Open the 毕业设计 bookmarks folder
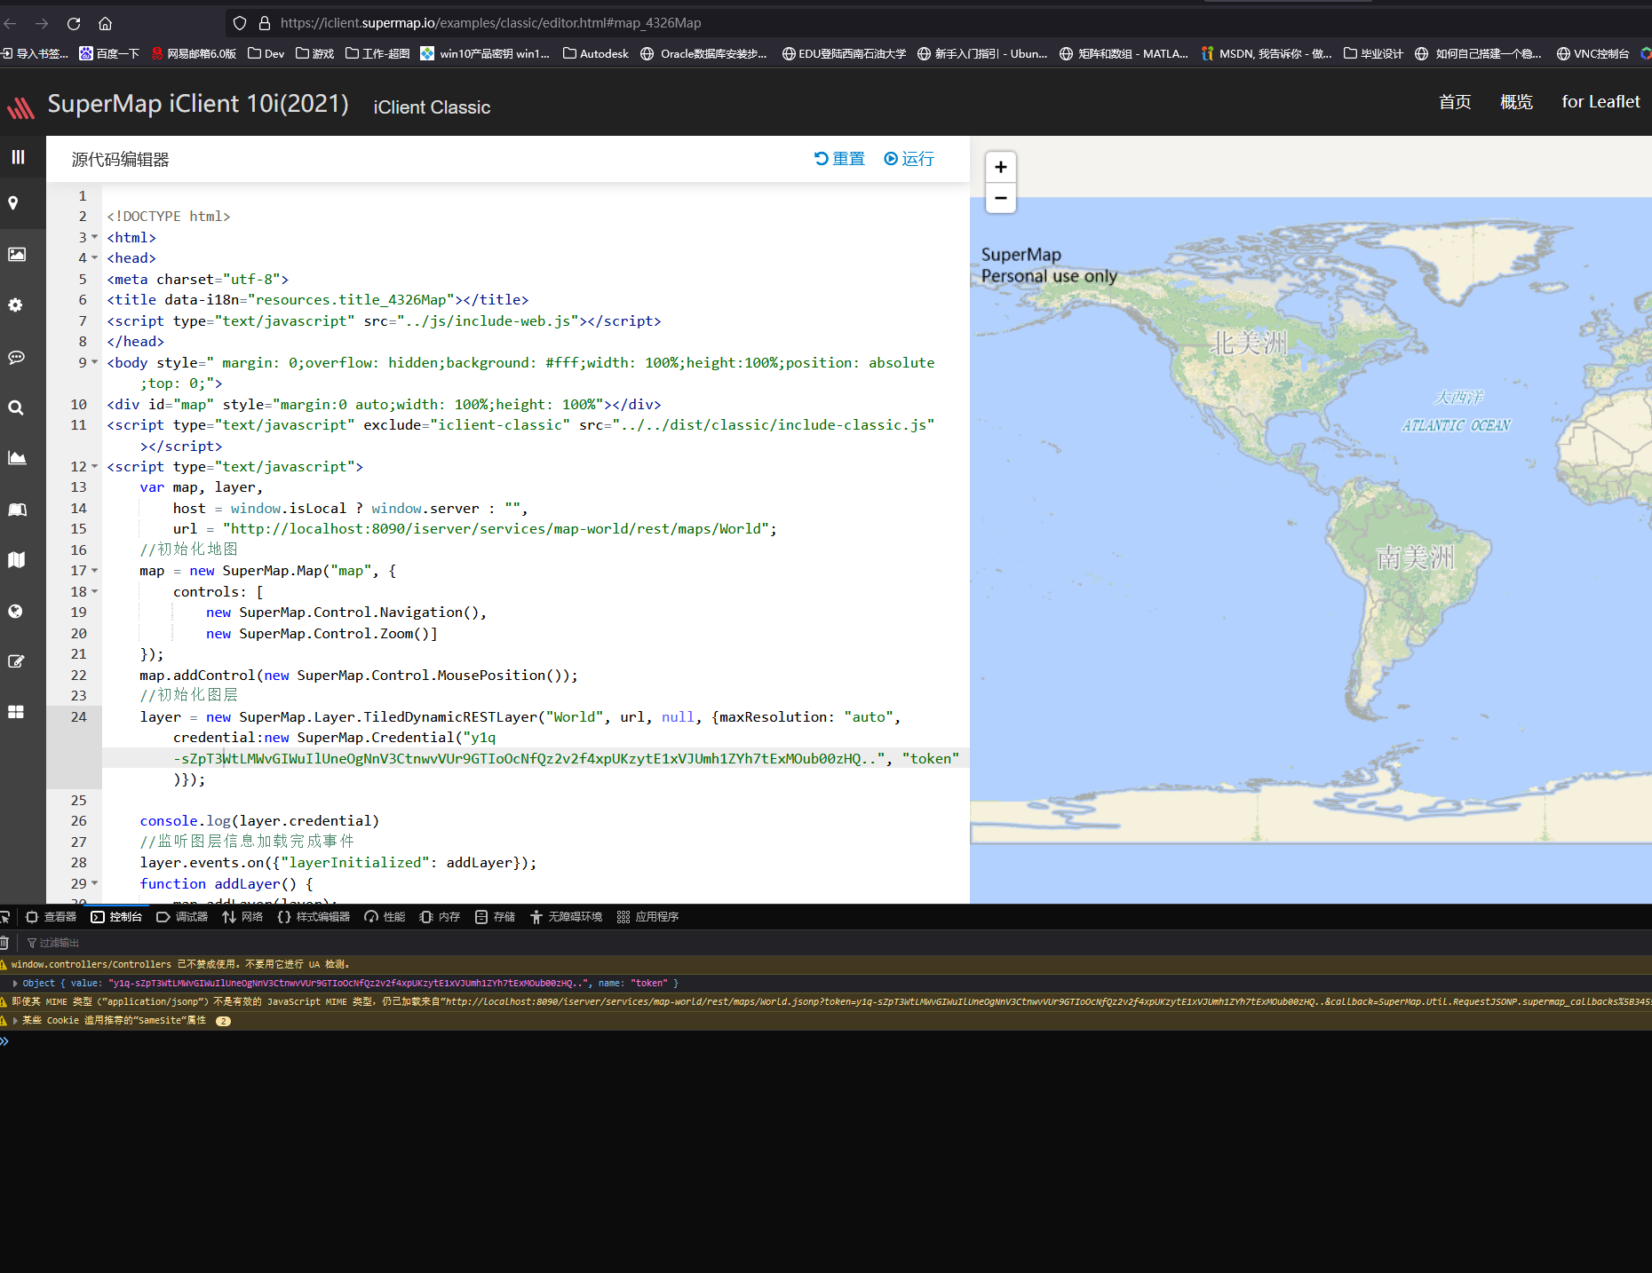 (1373, 53)
